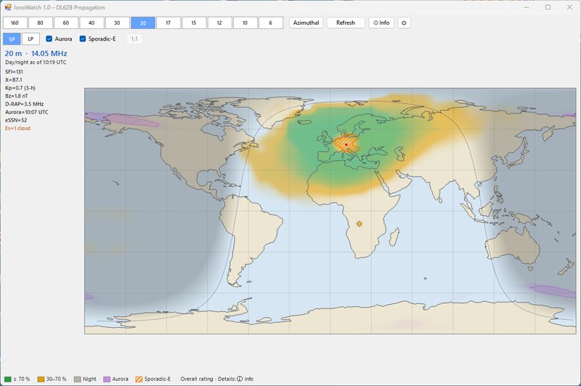
Task: Click the 1:1 zoom reset button
Action: coord(134,39)
